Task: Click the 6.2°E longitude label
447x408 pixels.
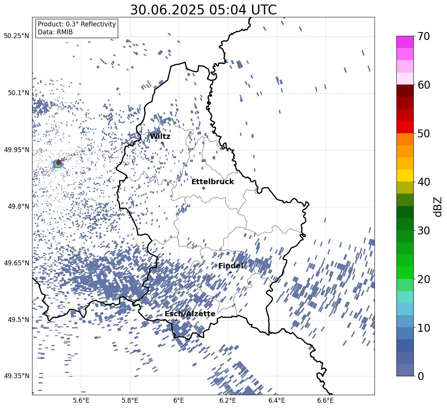Action: point(228,400)
